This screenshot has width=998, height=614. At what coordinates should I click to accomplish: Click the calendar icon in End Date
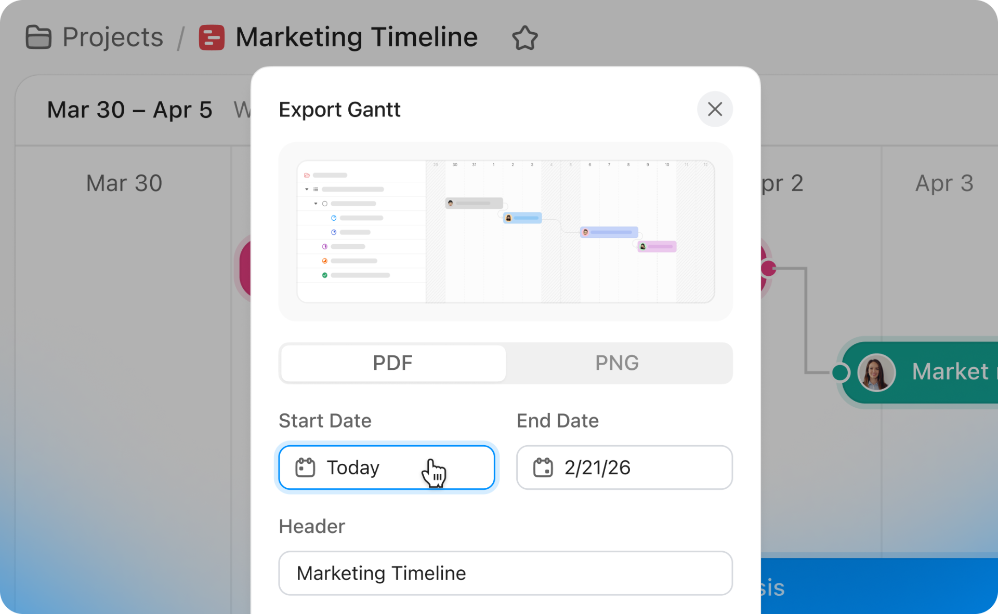(x=543, y=468)
